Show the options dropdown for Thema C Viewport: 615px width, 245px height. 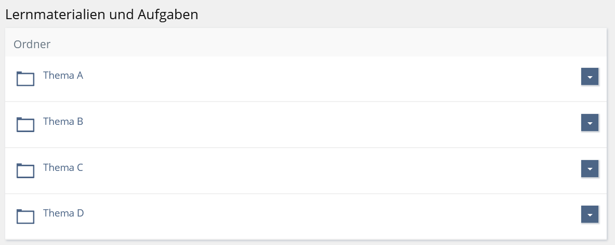(x=590, y=169)
